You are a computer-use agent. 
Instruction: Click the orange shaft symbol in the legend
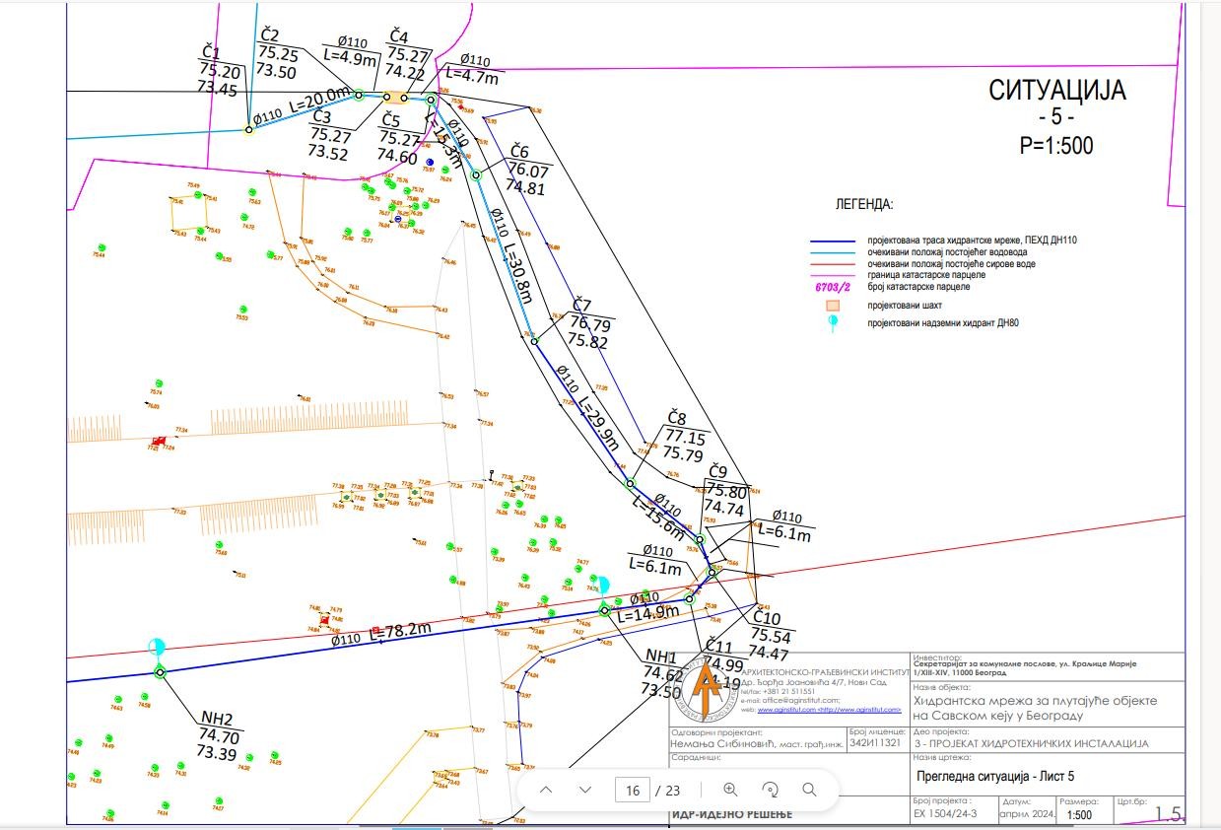tap(832, 305)
